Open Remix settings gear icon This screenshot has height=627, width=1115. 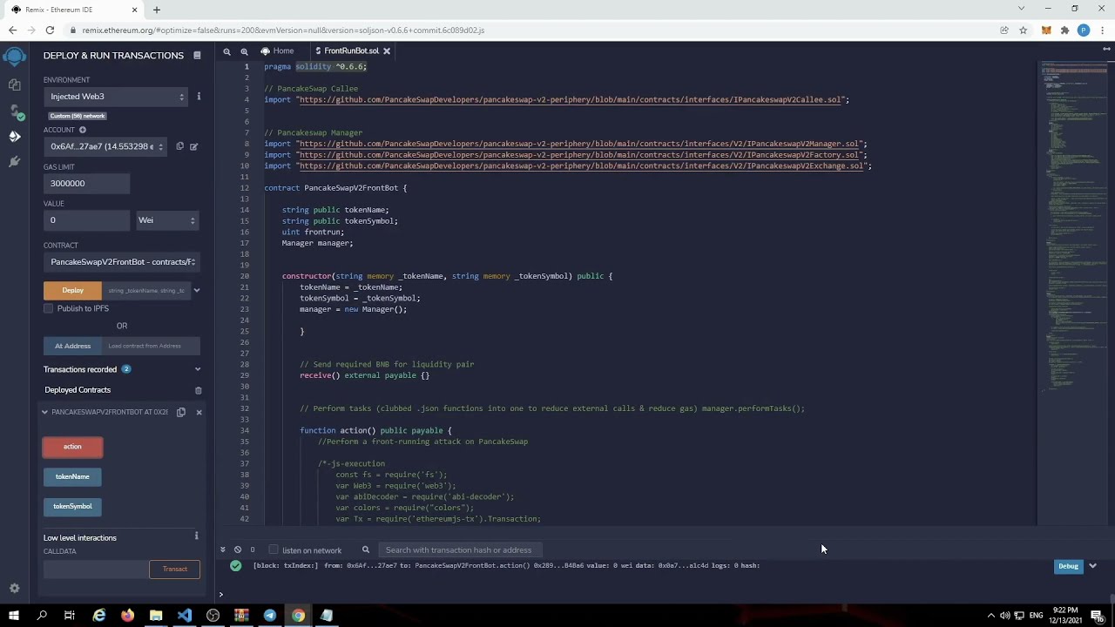click(x=14, y=589)
